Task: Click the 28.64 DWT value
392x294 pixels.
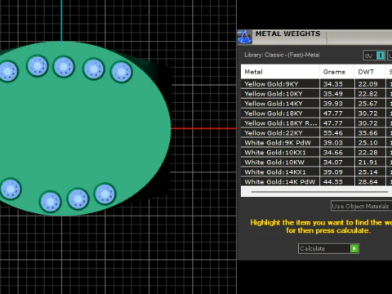Action: coord(367,182)
